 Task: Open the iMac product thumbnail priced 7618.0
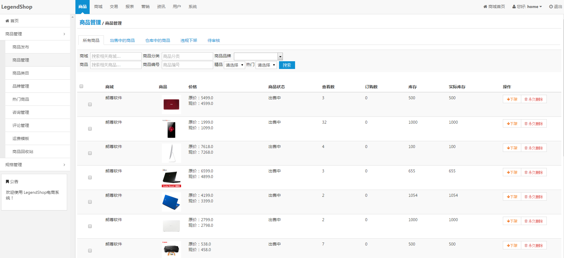coord(171,153)
